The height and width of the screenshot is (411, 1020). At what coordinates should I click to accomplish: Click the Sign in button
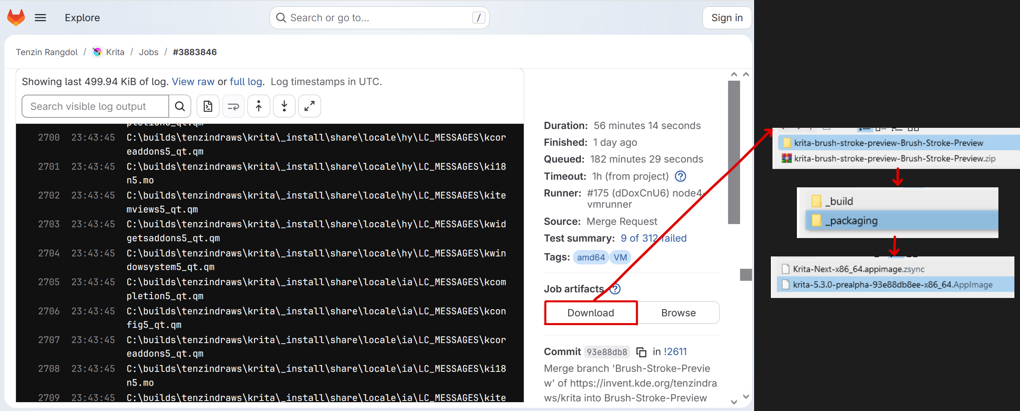[x=727, y=18]
